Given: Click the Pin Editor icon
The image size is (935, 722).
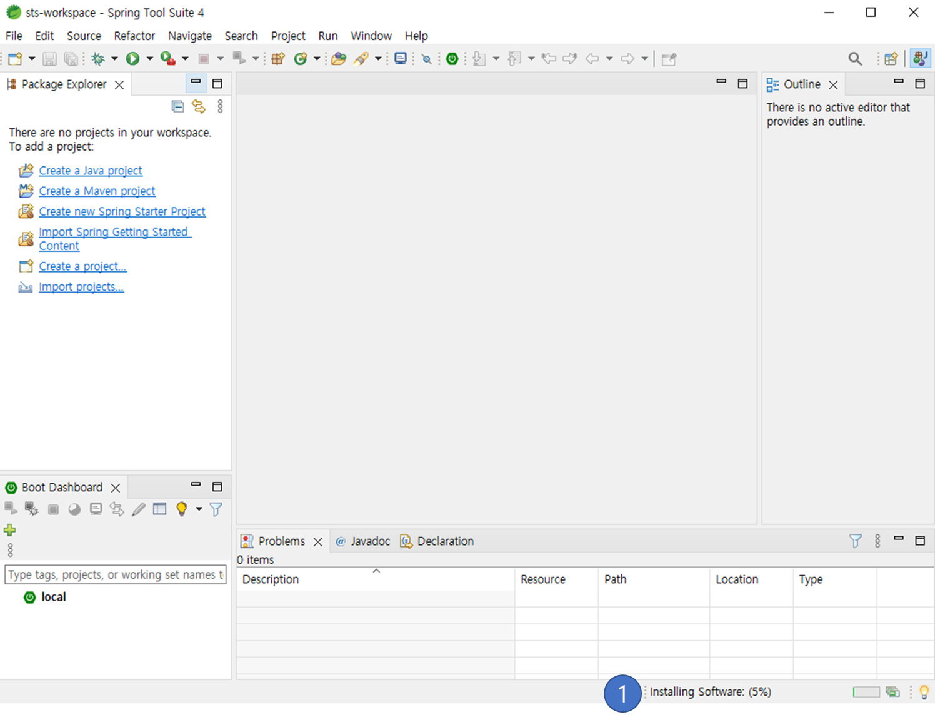Looking at the screenshot, I should (669, 59).
